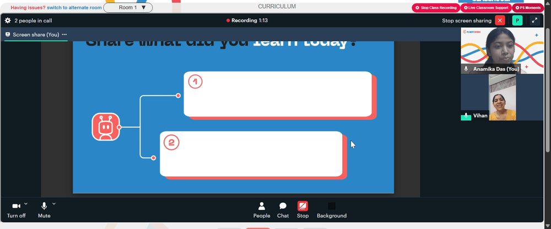Select Vihan video thumbnail

(x=502, y=97)
